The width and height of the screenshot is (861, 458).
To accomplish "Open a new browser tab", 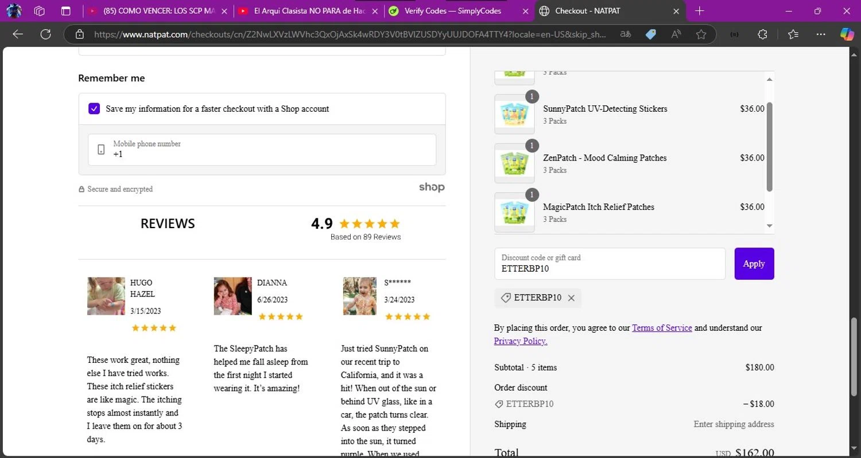I will (x=699, y=11).
